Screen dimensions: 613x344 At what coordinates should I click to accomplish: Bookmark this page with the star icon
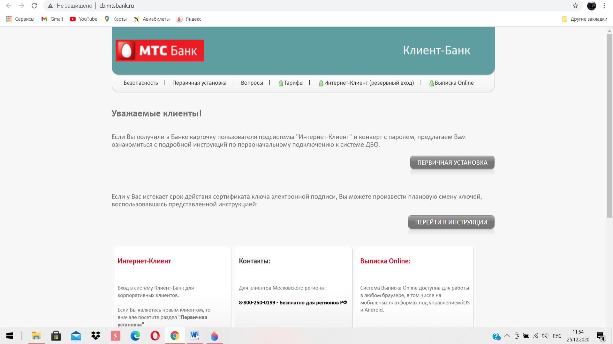tap(575, 6)
